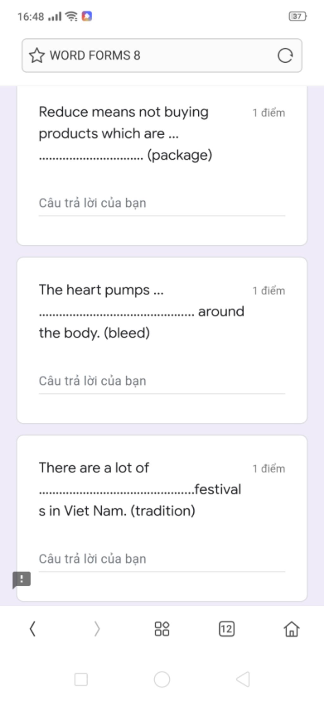Open the tab switcher showing 12
Screen dimensions: 324x701
tap(227, 629)
